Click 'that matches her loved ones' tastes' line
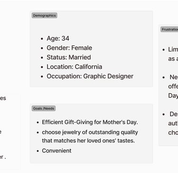Screen dimensions: 178x173 88,140
